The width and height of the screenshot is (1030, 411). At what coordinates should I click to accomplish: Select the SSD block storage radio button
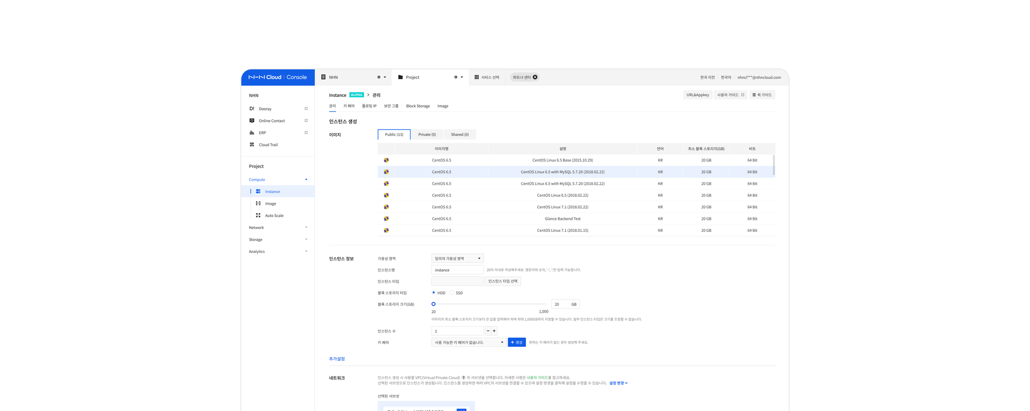coord(452,293)
